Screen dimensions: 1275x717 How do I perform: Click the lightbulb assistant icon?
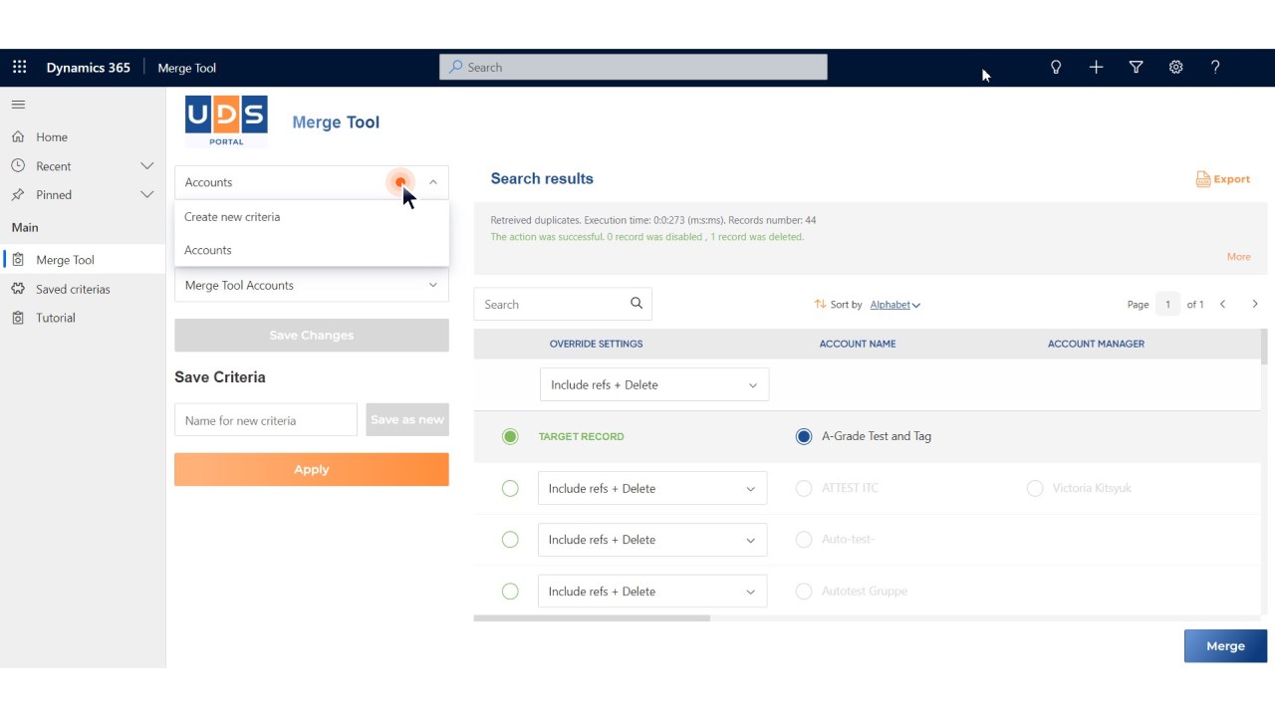pyautogui.click(x=1056, y=68)
